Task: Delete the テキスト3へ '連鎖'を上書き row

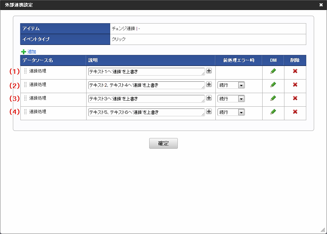Action: coord(295,98)
